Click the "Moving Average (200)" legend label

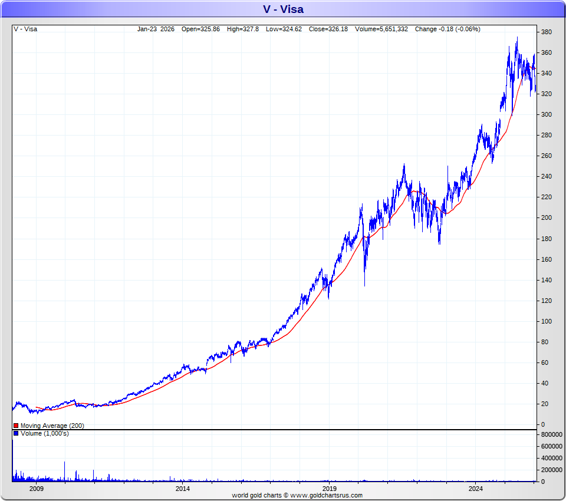(52, 426)
